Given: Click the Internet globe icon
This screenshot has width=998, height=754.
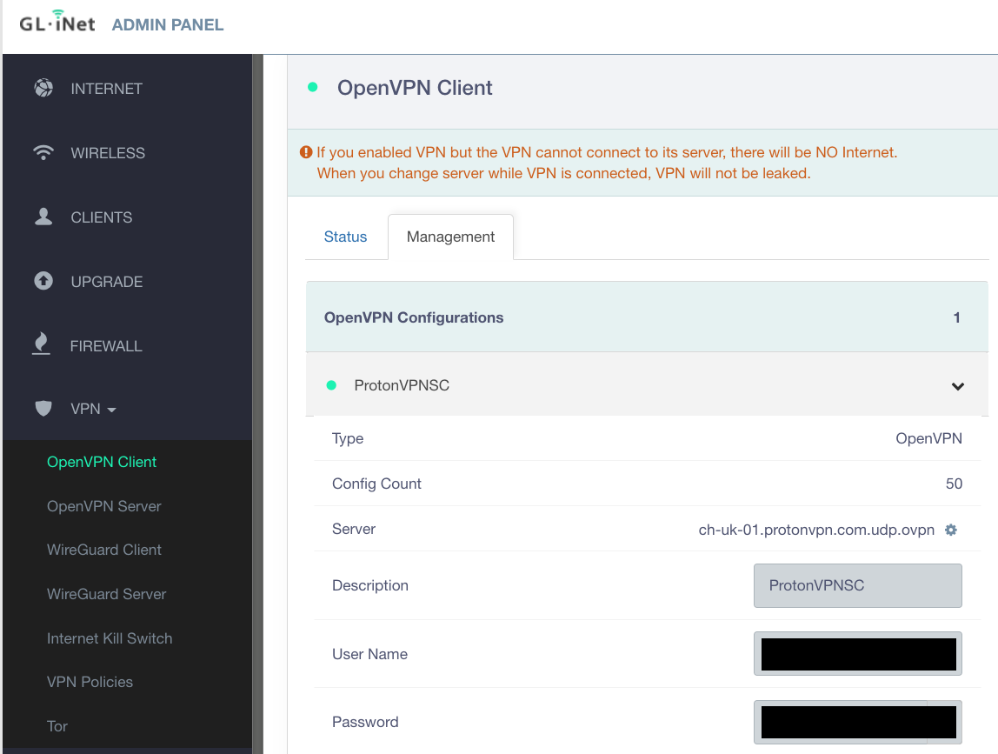Looking at the screenshot, I should (x=43, y=88).
